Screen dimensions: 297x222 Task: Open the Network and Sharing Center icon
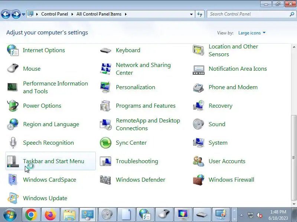click(x=105, y=69)
